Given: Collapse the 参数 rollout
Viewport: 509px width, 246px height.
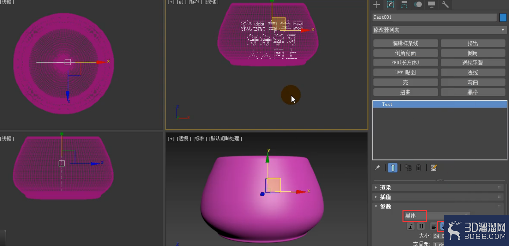Looking at the screenshot, I should [x=437, y=206].
